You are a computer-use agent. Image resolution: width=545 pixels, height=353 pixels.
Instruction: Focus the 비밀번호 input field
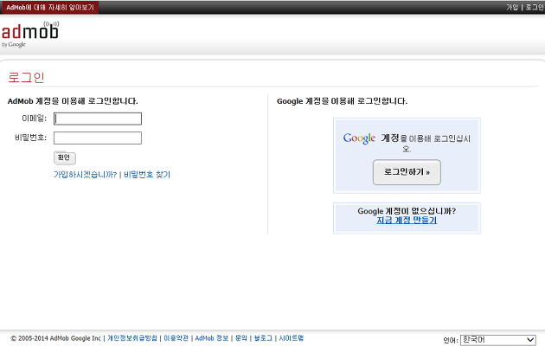click(x=98, y=138)
